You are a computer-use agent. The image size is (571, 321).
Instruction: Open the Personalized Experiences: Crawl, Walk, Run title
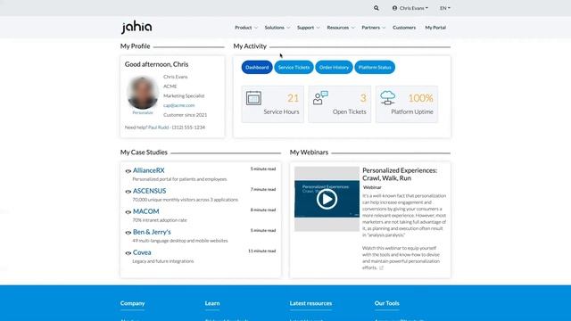pos(400,175)
